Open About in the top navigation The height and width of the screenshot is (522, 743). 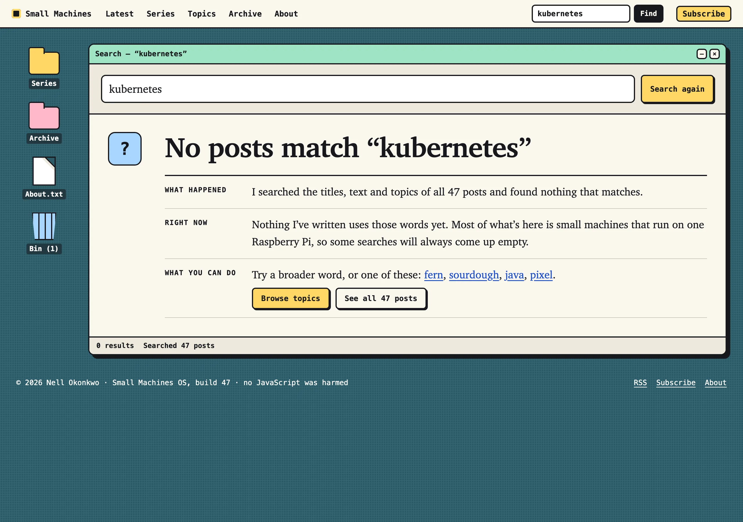[286, 14]
